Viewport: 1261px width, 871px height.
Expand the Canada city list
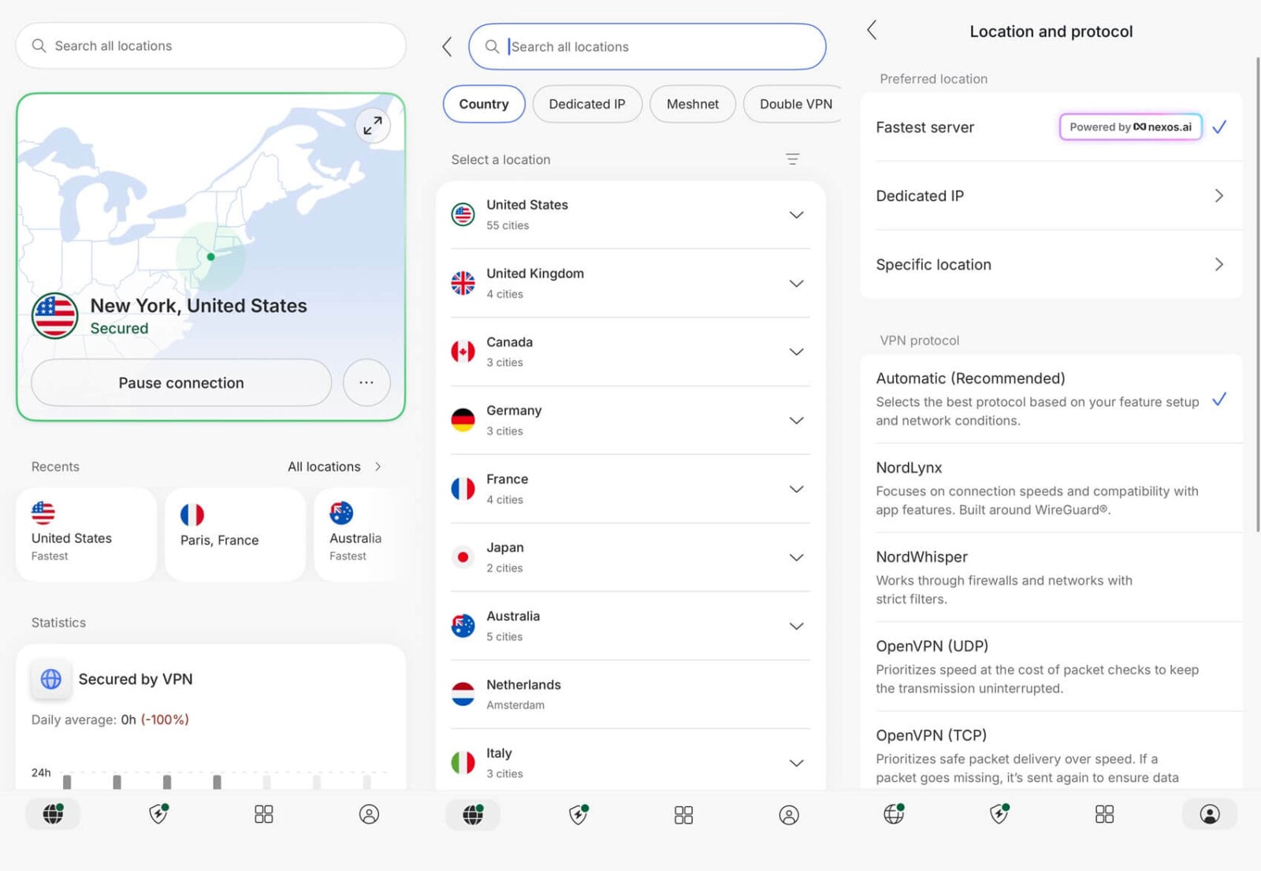click(x=796, y=352)
